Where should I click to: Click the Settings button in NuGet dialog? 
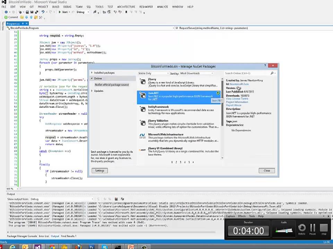(x=100, y=170)
